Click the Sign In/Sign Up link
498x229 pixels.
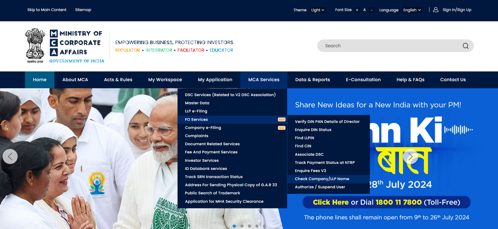coord(457,10)
